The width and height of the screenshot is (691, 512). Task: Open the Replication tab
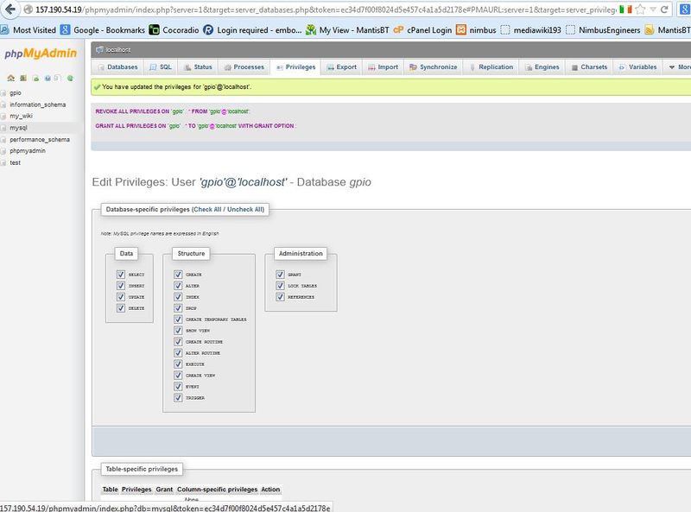click(491, 67)
